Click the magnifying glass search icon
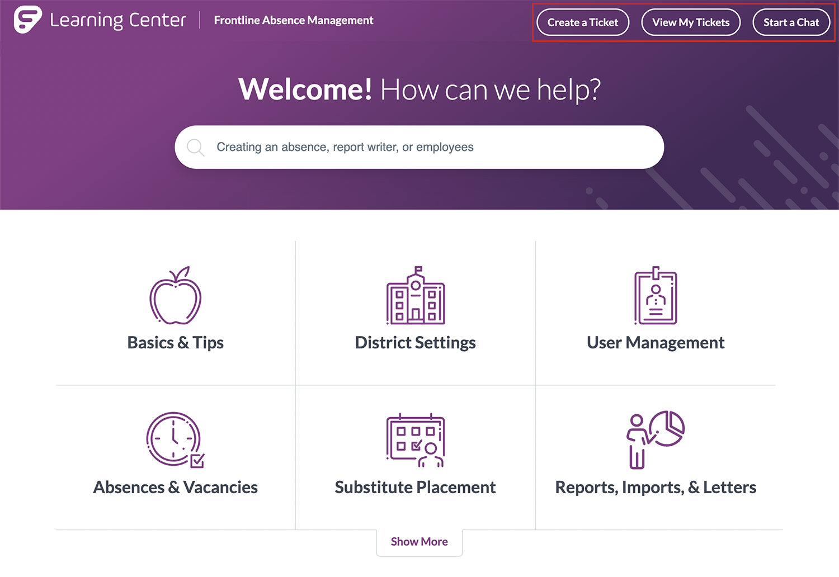This screenshot has width=839, height=577. click(x=196, y=148)
